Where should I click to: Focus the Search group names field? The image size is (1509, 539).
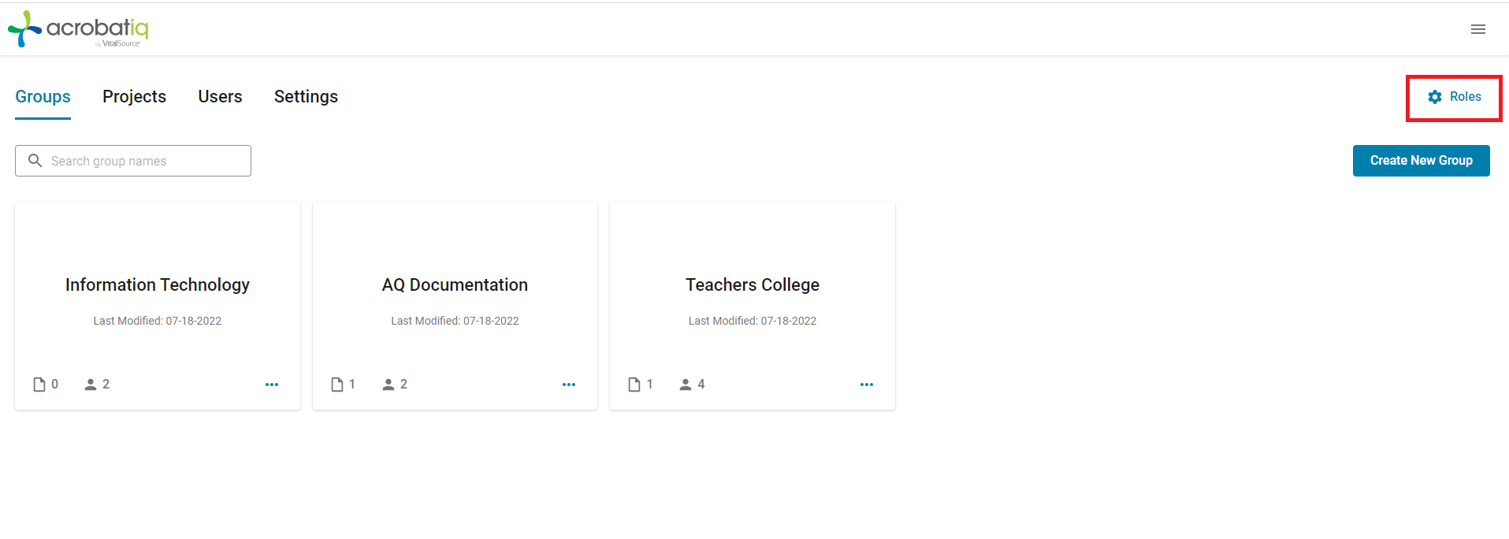point(133,161)
